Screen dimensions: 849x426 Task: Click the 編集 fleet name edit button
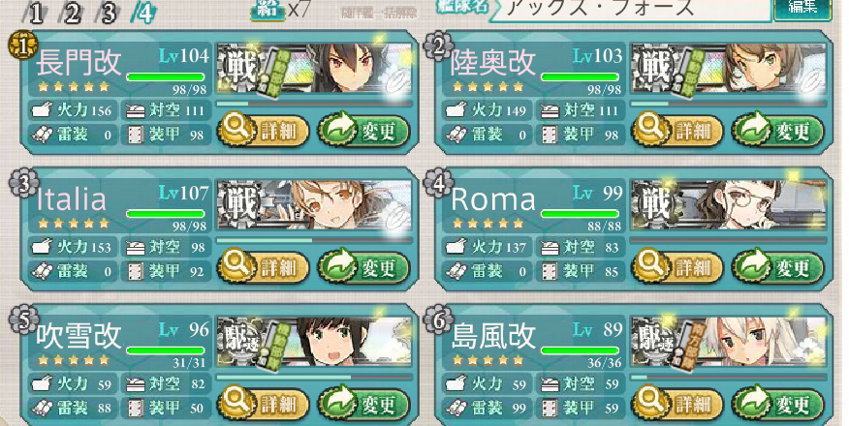(802, 9)
